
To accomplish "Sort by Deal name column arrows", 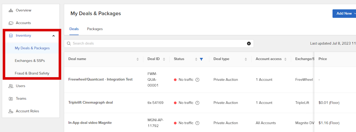I will click(138, 59).
